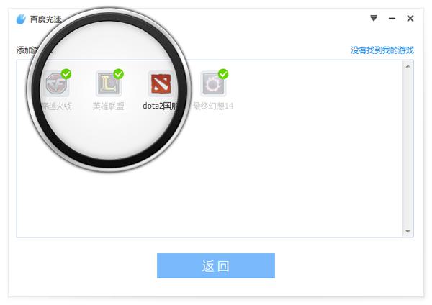Uncheck the green checkmark on CrossFire
The height and width of the screenshot is (305, 432).
pyautogui.click(x=66, y=74)
